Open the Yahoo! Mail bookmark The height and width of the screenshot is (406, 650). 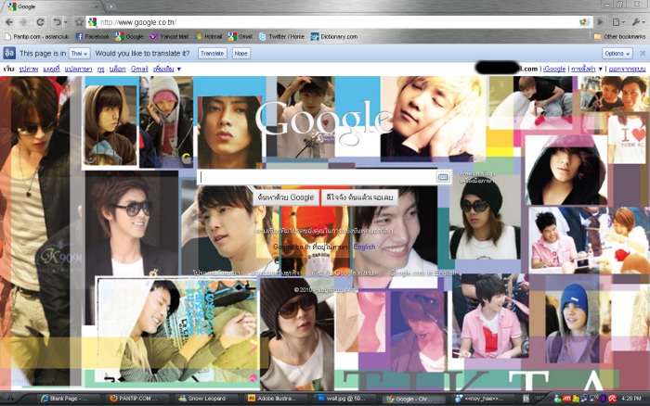pyautogui.click(x=169, y=36)
